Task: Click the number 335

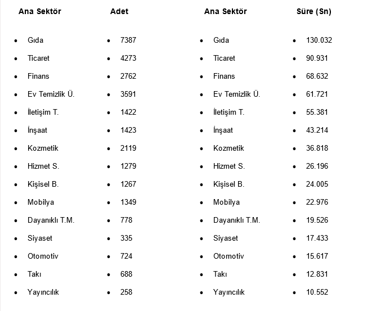Action: pos(126,238)
